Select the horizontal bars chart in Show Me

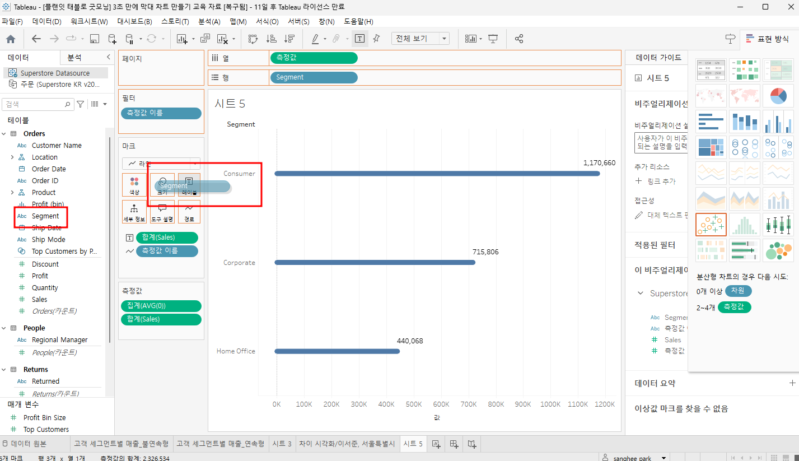click(711, 122)
